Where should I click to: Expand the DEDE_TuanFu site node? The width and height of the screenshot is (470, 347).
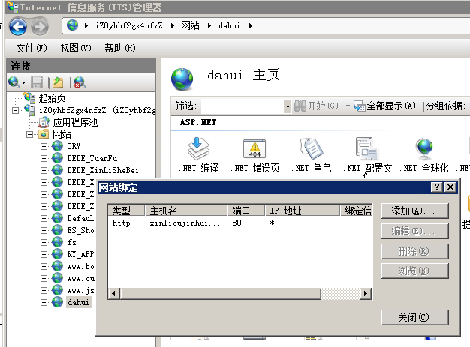point(44,158)
